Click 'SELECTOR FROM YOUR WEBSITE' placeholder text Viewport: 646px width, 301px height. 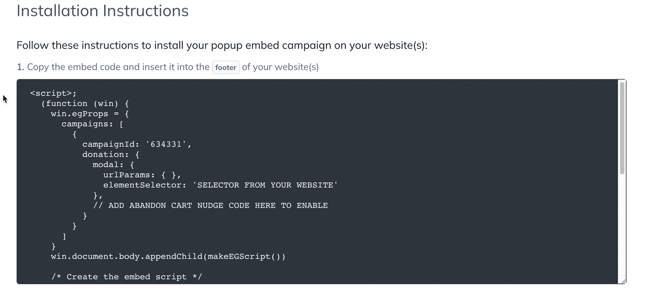point(266,185)
